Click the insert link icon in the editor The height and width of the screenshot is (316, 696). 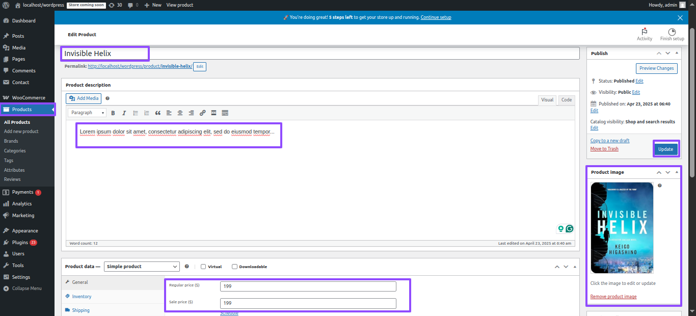(202, 113)
